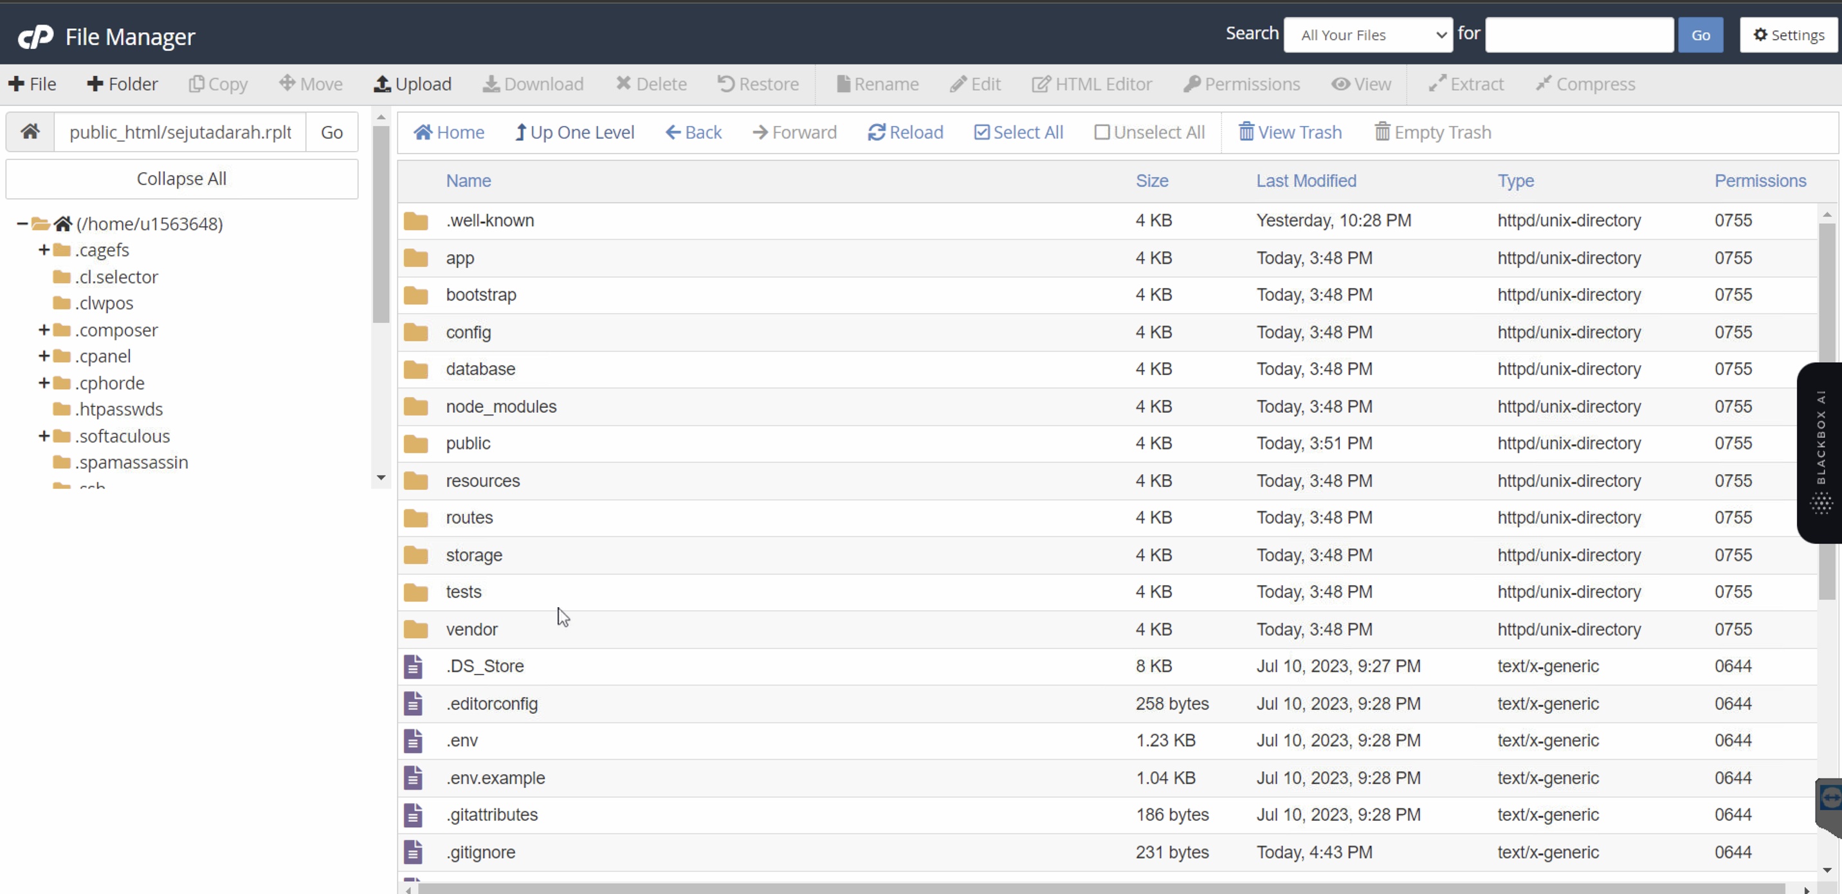Viewport: 1842px width, 894px height.
Task: Create a new Folder from toolbar
Action: tap(122, 84)
